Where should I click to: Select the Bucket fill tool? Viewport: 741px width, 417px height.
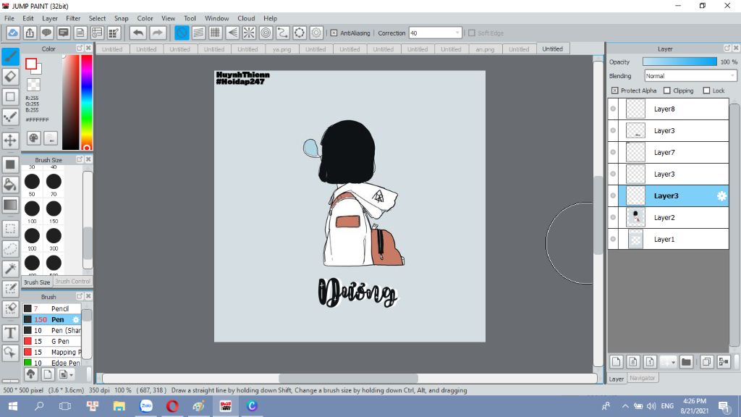coord(10,185)
